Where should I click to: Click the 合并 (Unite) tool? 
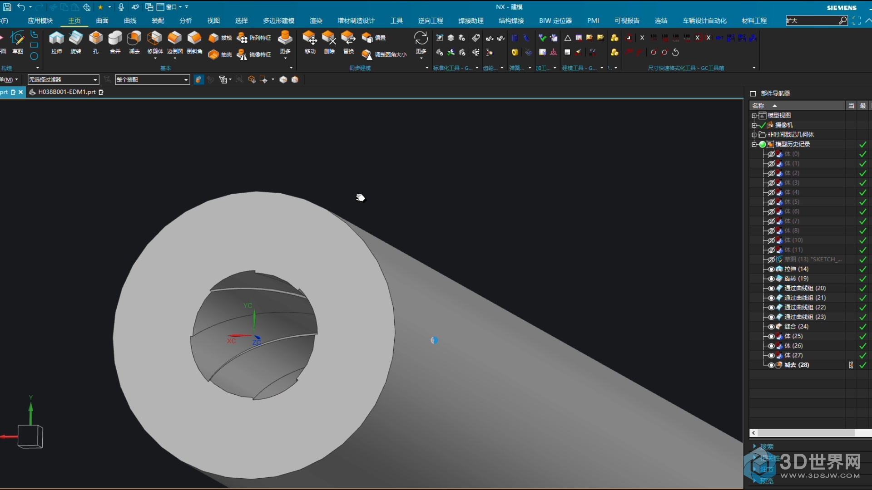115,43
